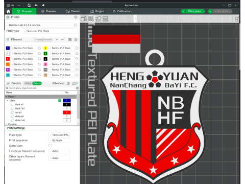Click the Add plate grid icon
The image size is (245, 184).
91,18
